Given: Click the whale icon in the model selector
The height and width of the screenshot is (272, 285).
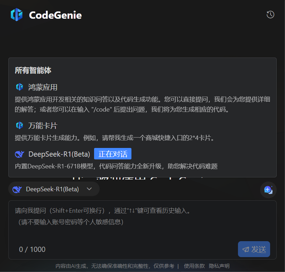Looking at the screenshot, I should (17, 189).
